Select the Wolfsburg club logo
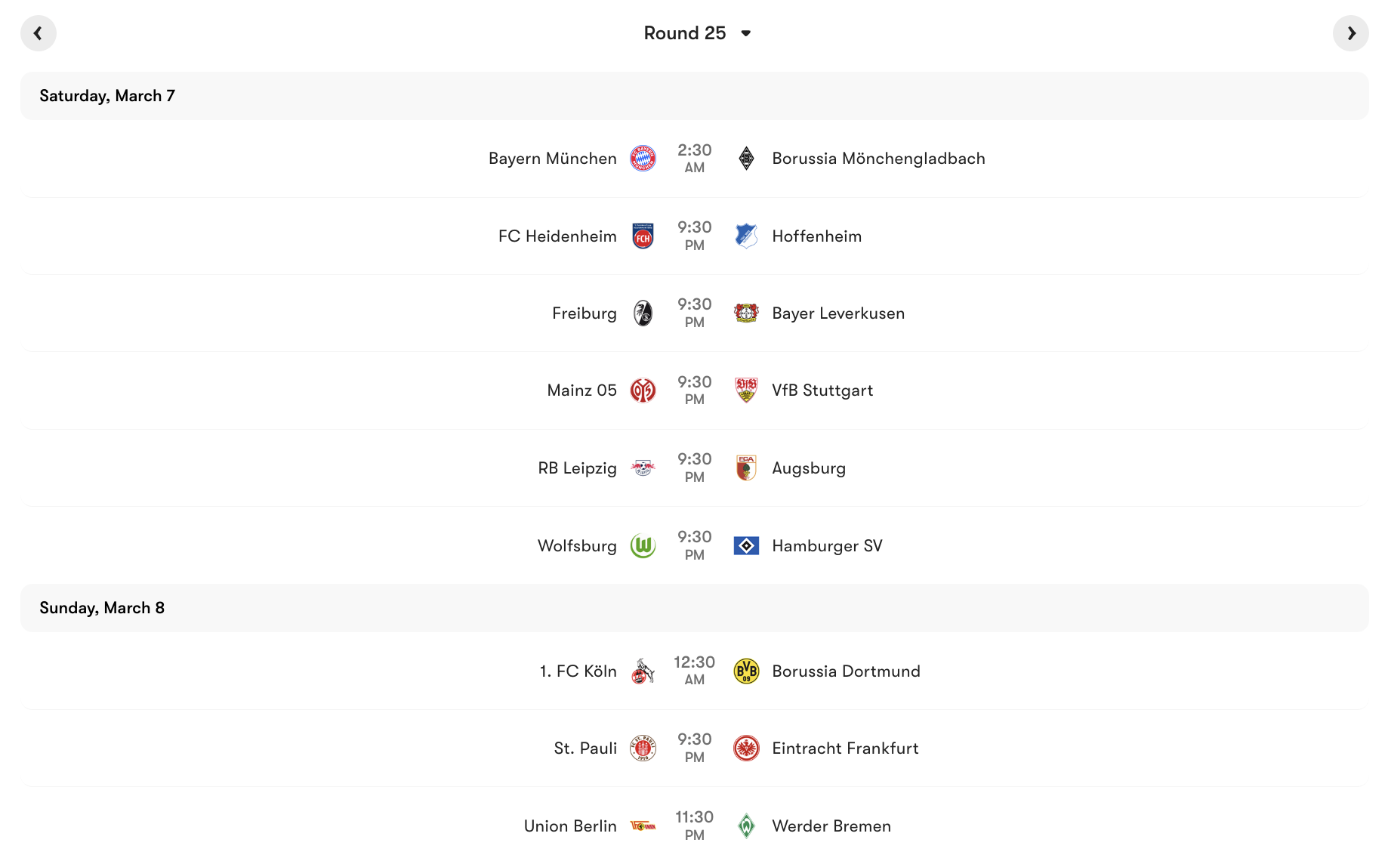1388x858 pixels. pyautogui.click(x=643, y=545)
